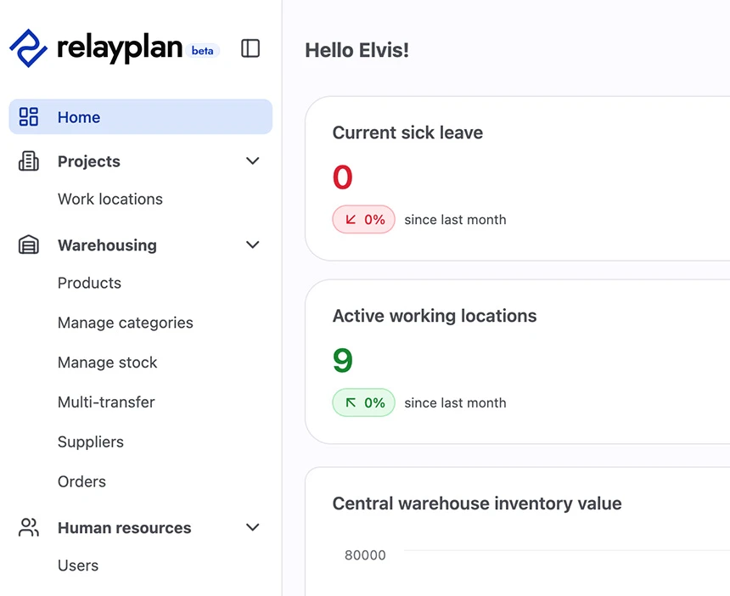Viewport: 730px width, 596px height.
Task: Open the Suppliers page
Action: [91, 441]
